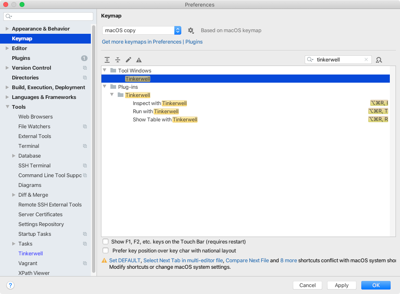
Task: Click the Find Actions by Shortcut icon
Action: [379, 60]
